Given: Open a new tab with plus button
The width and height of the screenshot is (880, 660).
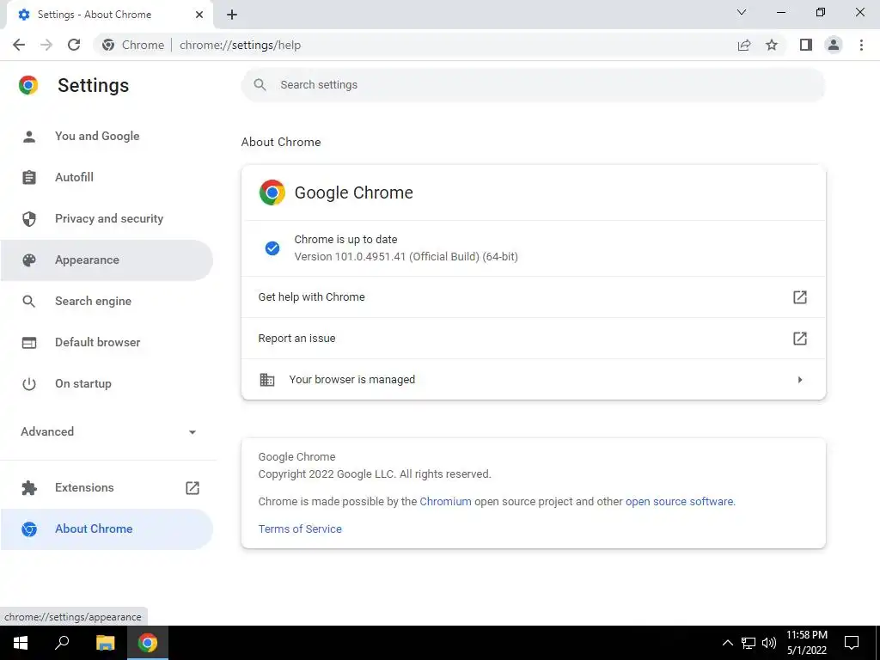Looking at the screenshot, I should click(x=232, y=15).
